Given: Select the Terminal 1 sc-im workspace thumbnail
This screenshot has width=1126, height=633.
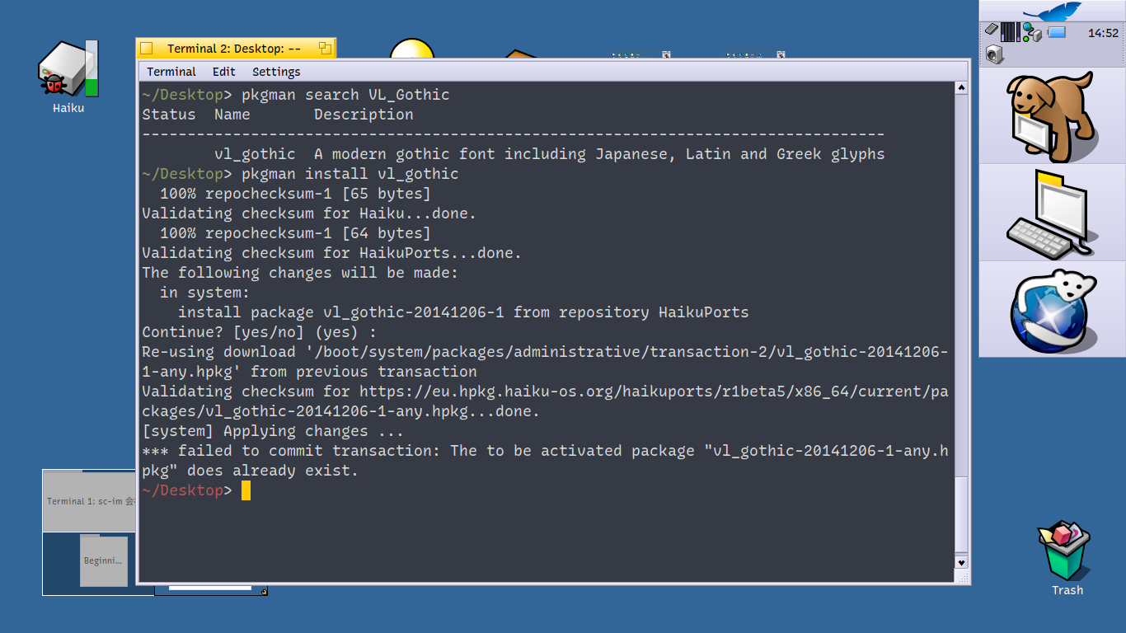Looking at the screenshot, I should pos(89,501).
